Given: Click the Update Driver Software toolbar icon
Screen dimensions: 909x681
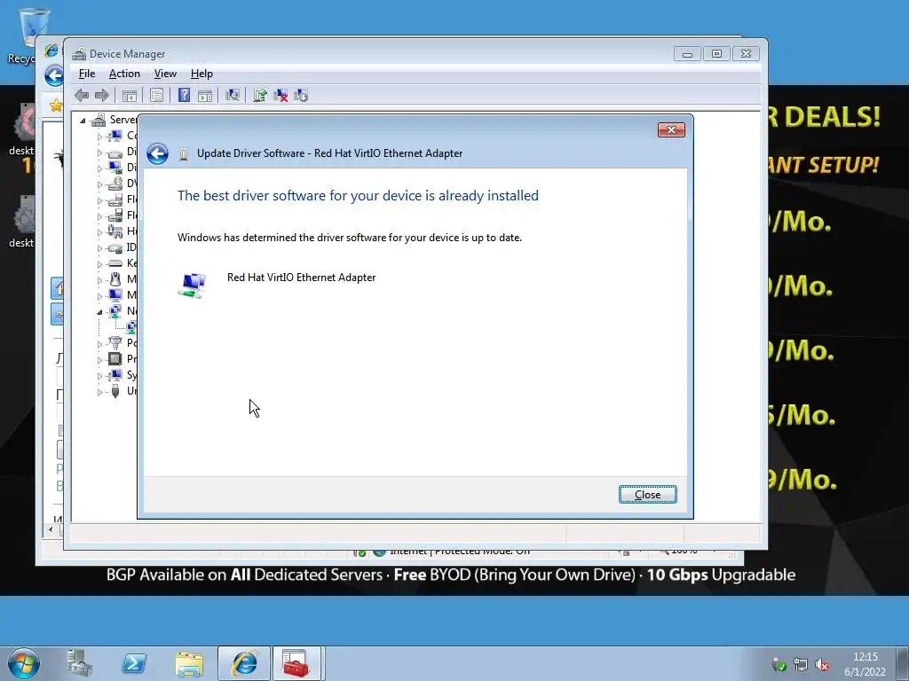Looking at the screenshot, I should pyautogui.click(x=260, y=96).
